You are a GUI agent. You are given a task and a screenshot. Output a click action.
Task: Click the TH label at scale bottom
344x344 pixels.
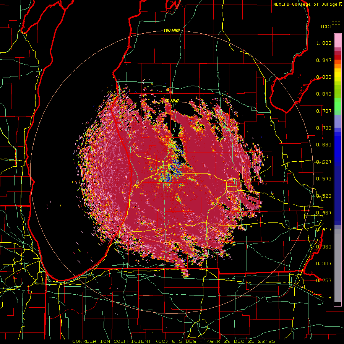pos(328,297)
